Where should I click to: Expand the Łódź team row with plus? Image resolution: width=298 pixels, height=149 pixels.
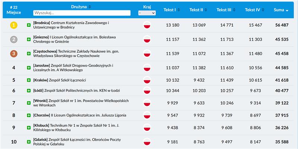pos(29,91)
